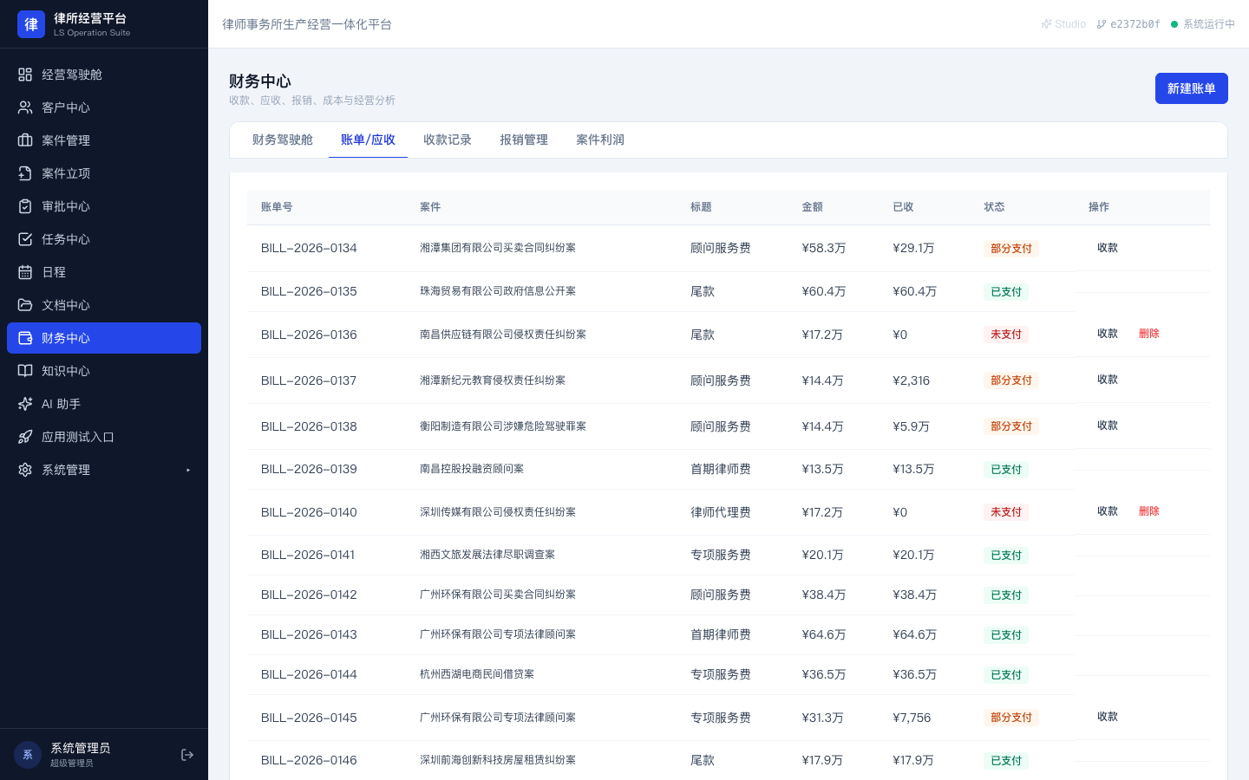The image size is (1249, 780).
Task: Click the branch icon beside e2372b0f
Action: [1101, 24]
